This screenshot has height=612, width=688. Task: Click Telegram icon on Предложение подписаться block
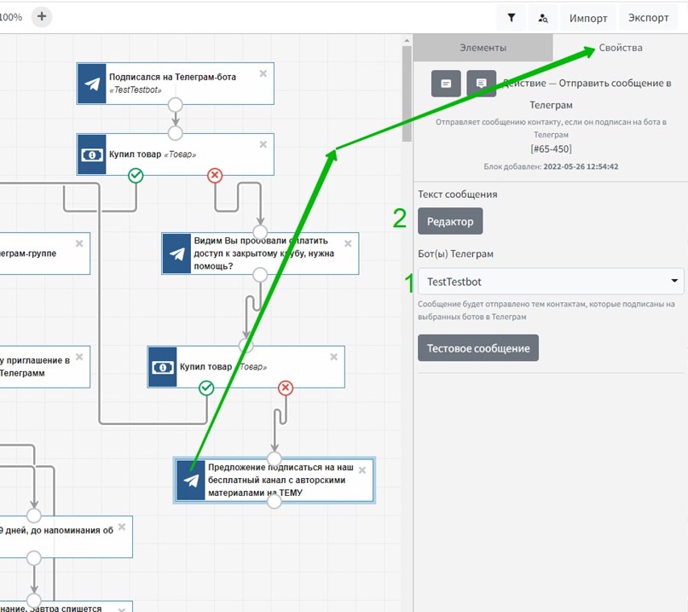191,481
